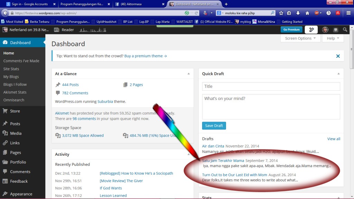354x199 pixels.
Task: Collapse the Quick Draft panel
Action: 338,74
